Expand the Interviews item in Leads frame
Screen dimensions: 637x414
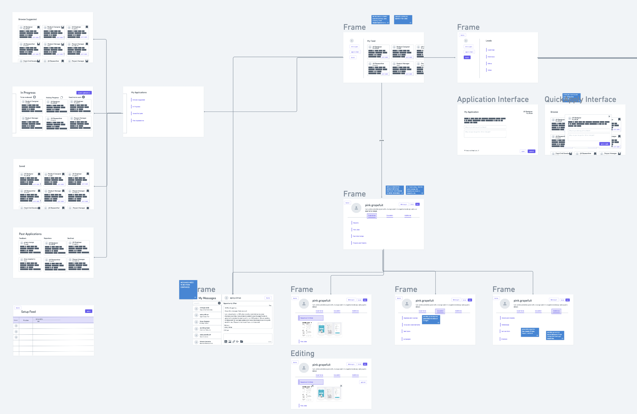tap(491, 57)
